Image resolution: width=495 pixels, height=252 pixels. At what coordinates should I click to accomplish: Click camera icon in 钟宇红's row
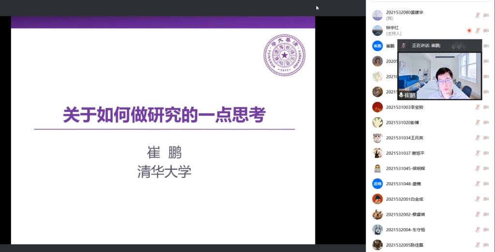point(486,30)
